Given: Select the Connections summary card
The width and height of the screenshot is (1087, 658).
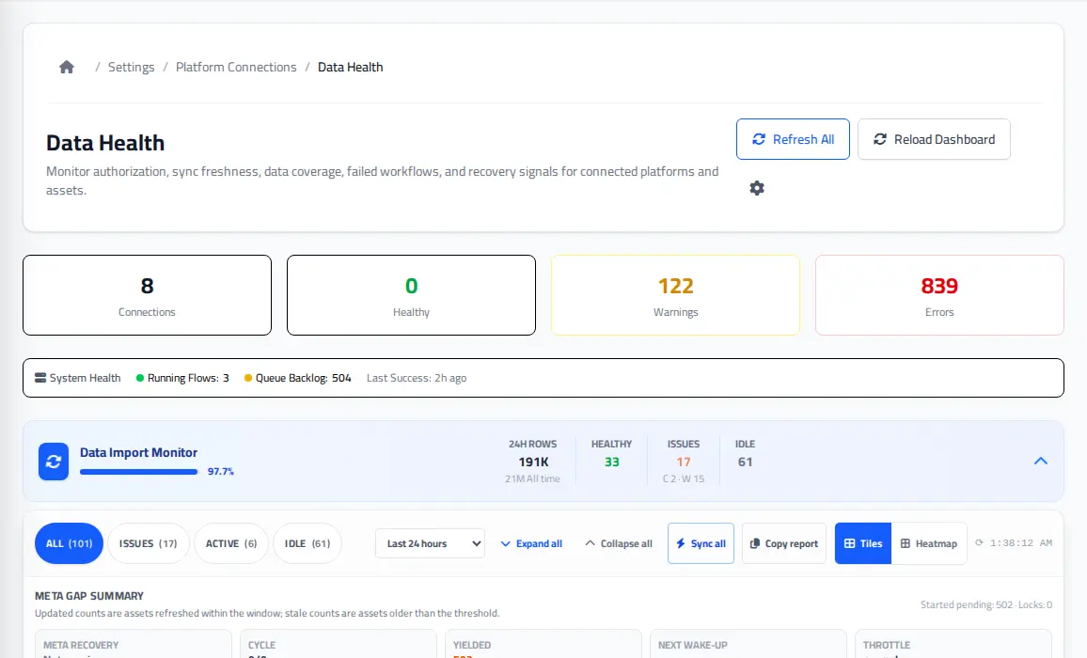Looking at the screenshot, I should (x=147, y=294).
